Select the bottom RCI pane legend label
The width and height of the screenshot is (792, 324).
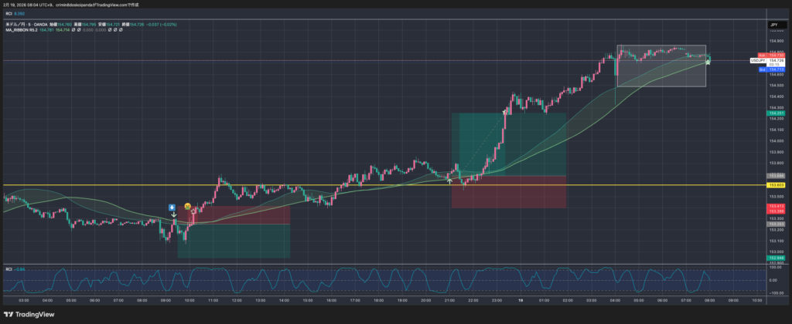pyautogui.click(x=12, y=268)
